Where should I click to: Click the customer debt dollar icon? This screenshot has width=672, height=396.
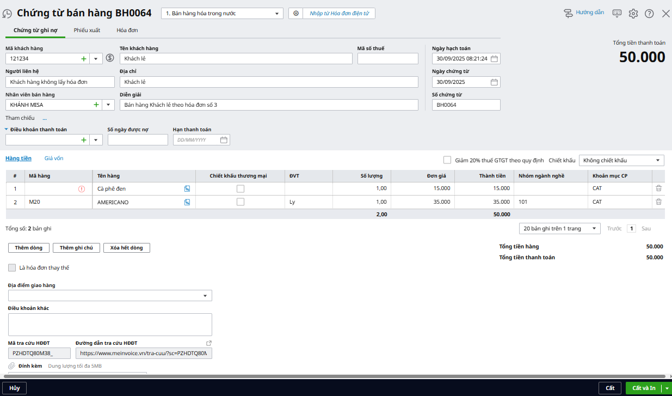click(x=109, y=58)
